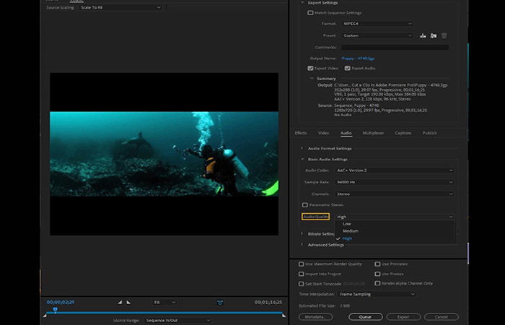Switch to the Captions tab

tap(403, 133)
